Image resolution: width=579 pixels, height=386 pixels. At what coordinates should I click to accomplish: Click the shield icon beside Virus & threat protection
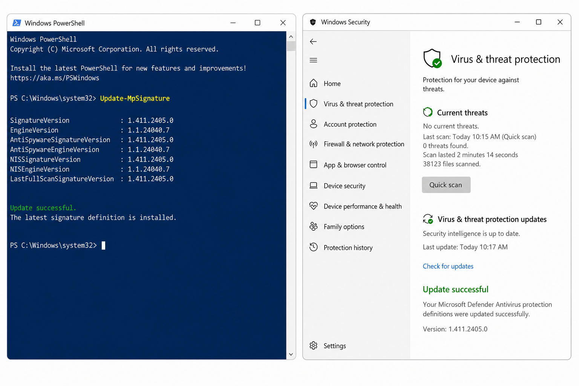(314, 104)
